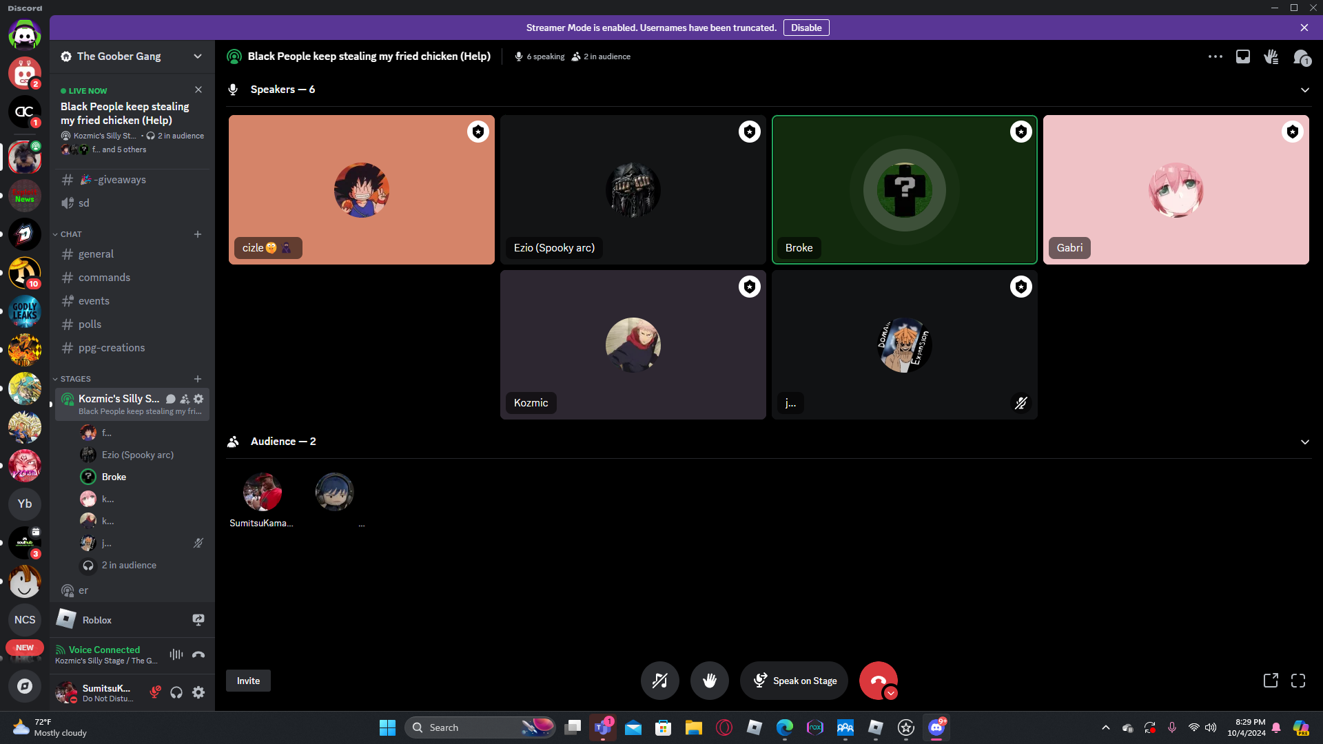Screen dimensions: 1323x744
Task: Create channel in CHAT category
Action: coord(198,234)
